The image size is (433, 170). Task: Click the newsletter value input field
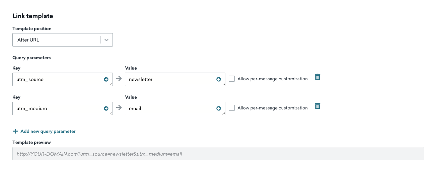pyautogui.click(x=175, y=79)
